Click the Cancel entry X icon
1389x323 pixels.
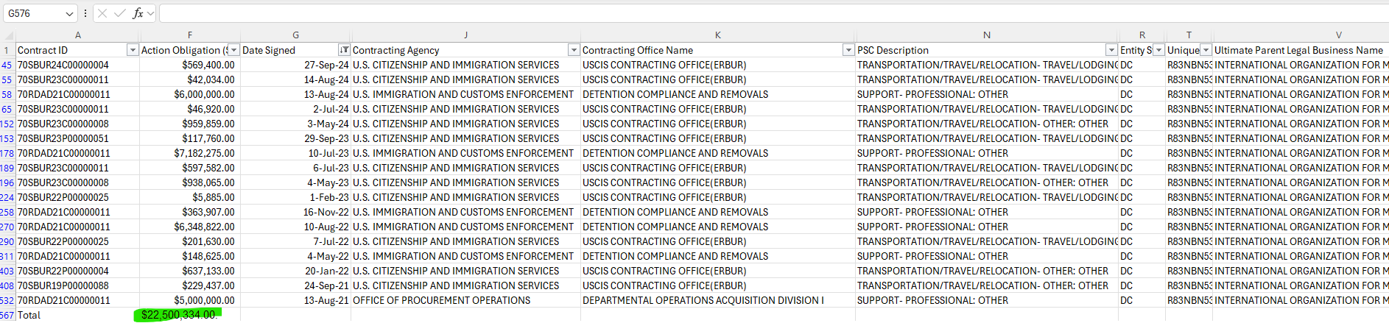pyautogui.click(x=102, y=13)
